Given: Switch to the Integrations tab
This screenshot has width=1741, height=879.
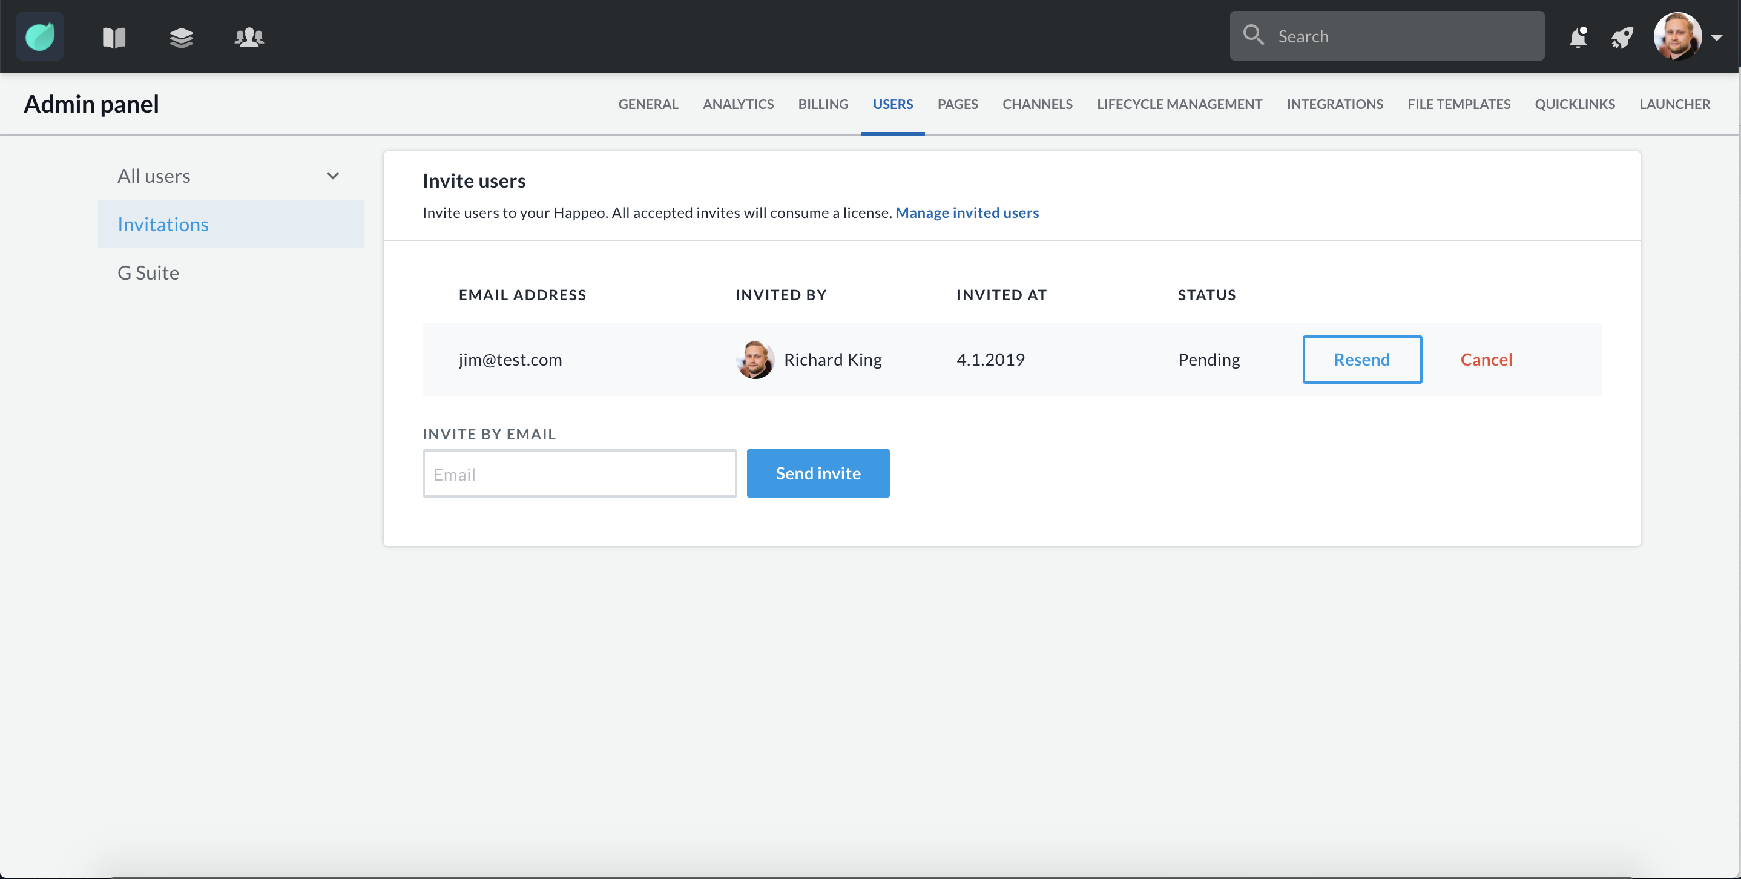Looking at the screenshot, I should 1334,104.
